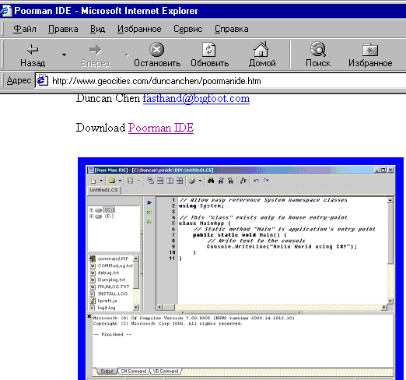
Task: Open the Правка menu
Action: point(63,29)
